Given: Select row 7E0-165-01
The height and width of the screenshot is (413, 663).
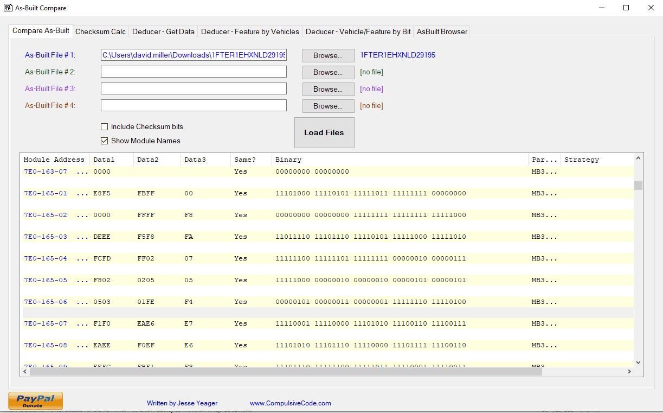Looking at the screenshot, I should pos(327,193).
